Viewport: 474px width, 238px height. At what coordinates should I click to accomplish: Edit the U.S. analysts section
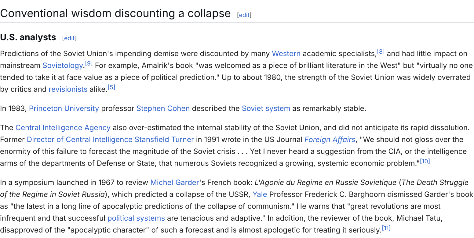pos(69,38)
